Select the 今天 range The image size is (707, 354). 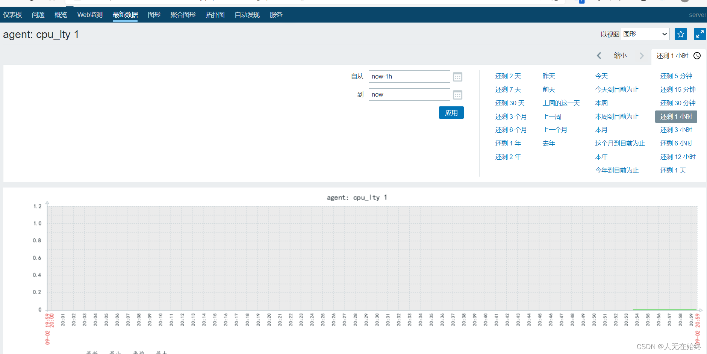point(601,76)
